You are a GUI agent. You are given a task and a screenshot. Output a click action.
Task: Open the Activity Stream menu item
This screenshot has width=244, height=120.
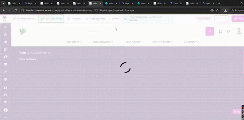pyautogui.click(x=162, y=42)
